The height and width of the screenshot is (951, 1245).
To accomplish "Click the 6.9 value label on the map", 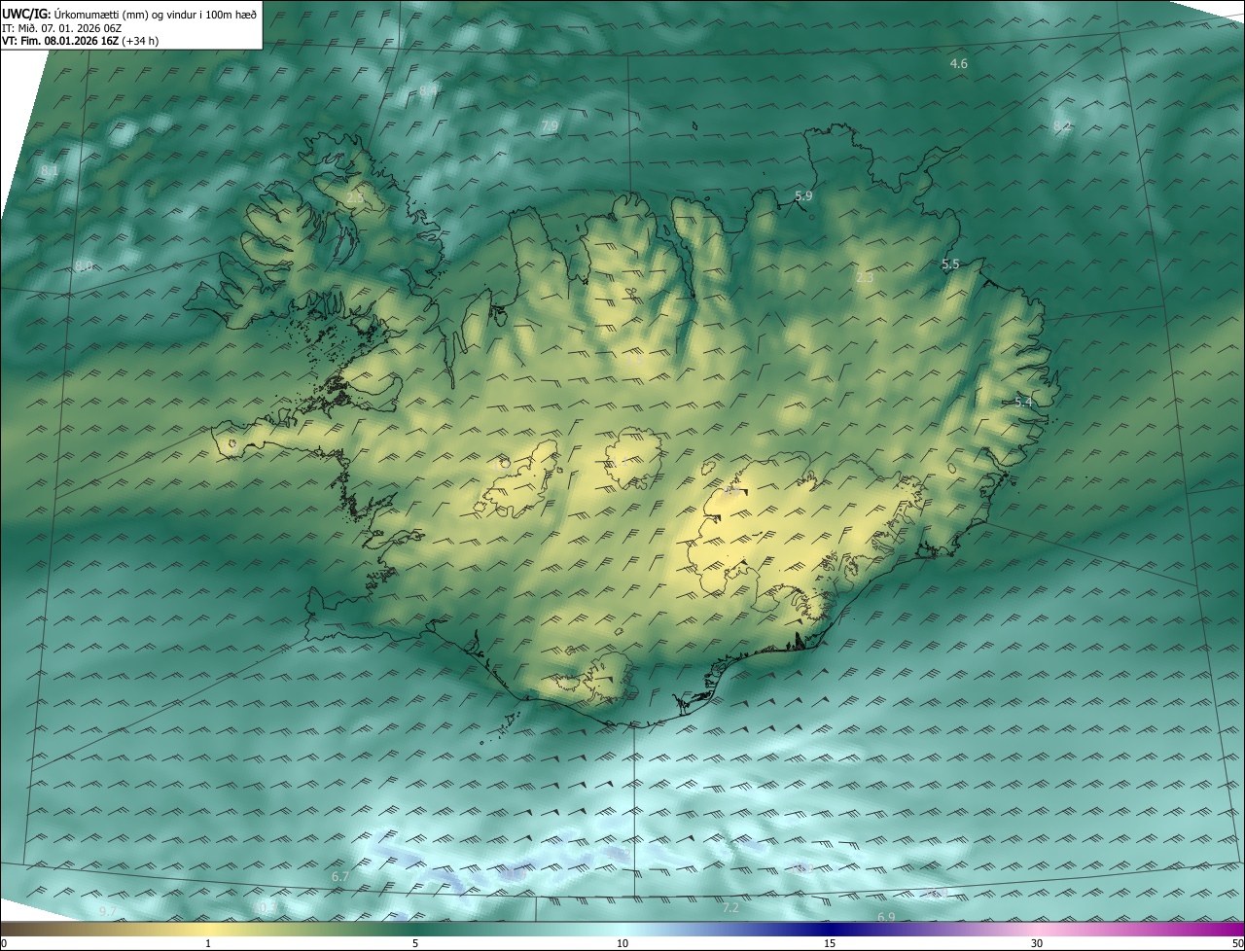I will tap(886, 918).
